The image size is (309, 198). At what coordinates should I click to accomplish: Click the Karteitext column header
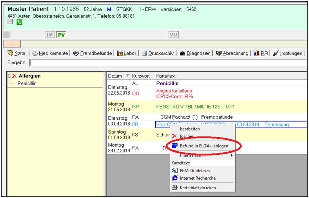coord(232,76)
